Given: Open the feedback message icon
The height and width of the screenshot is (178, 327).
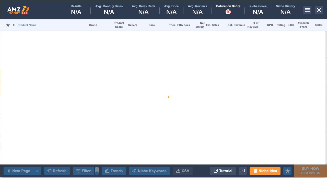Looking at the screenshot, I should click(243, 171).
